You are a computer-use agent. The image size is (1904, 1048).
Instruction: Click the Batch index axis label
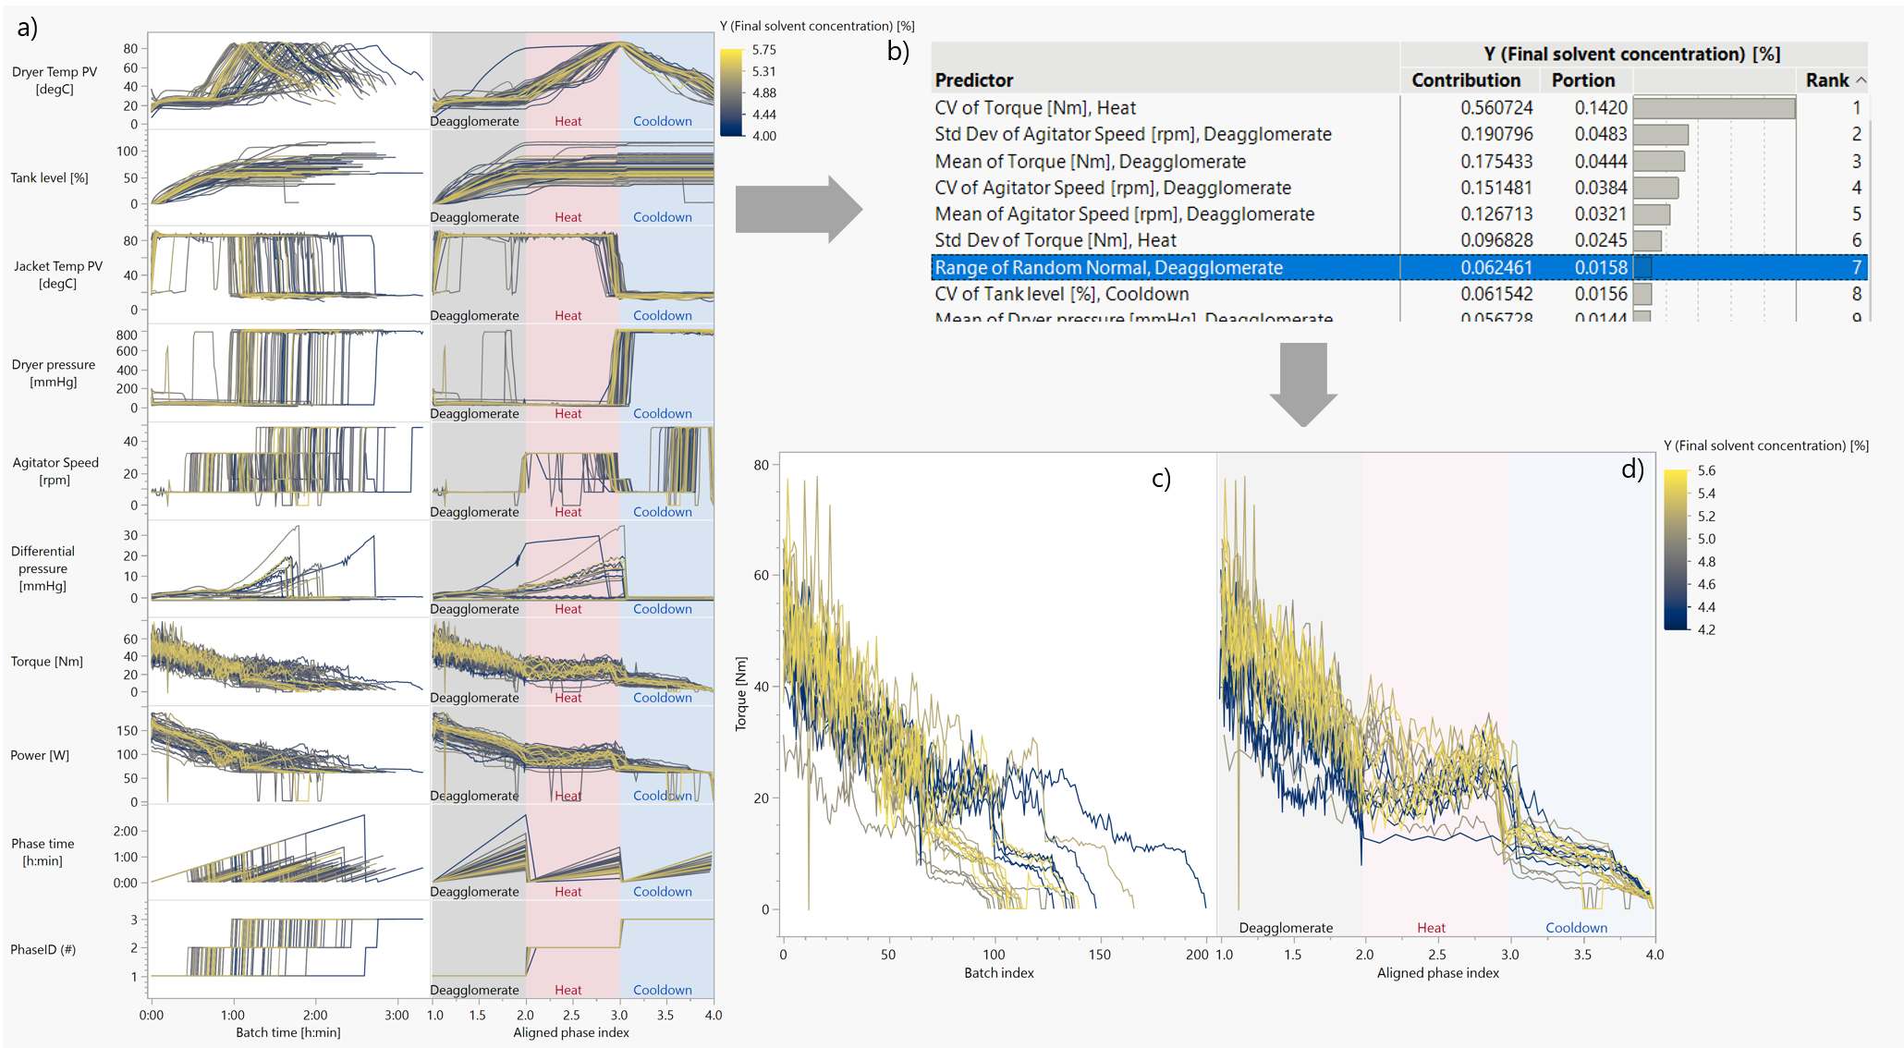click(998, 972)
